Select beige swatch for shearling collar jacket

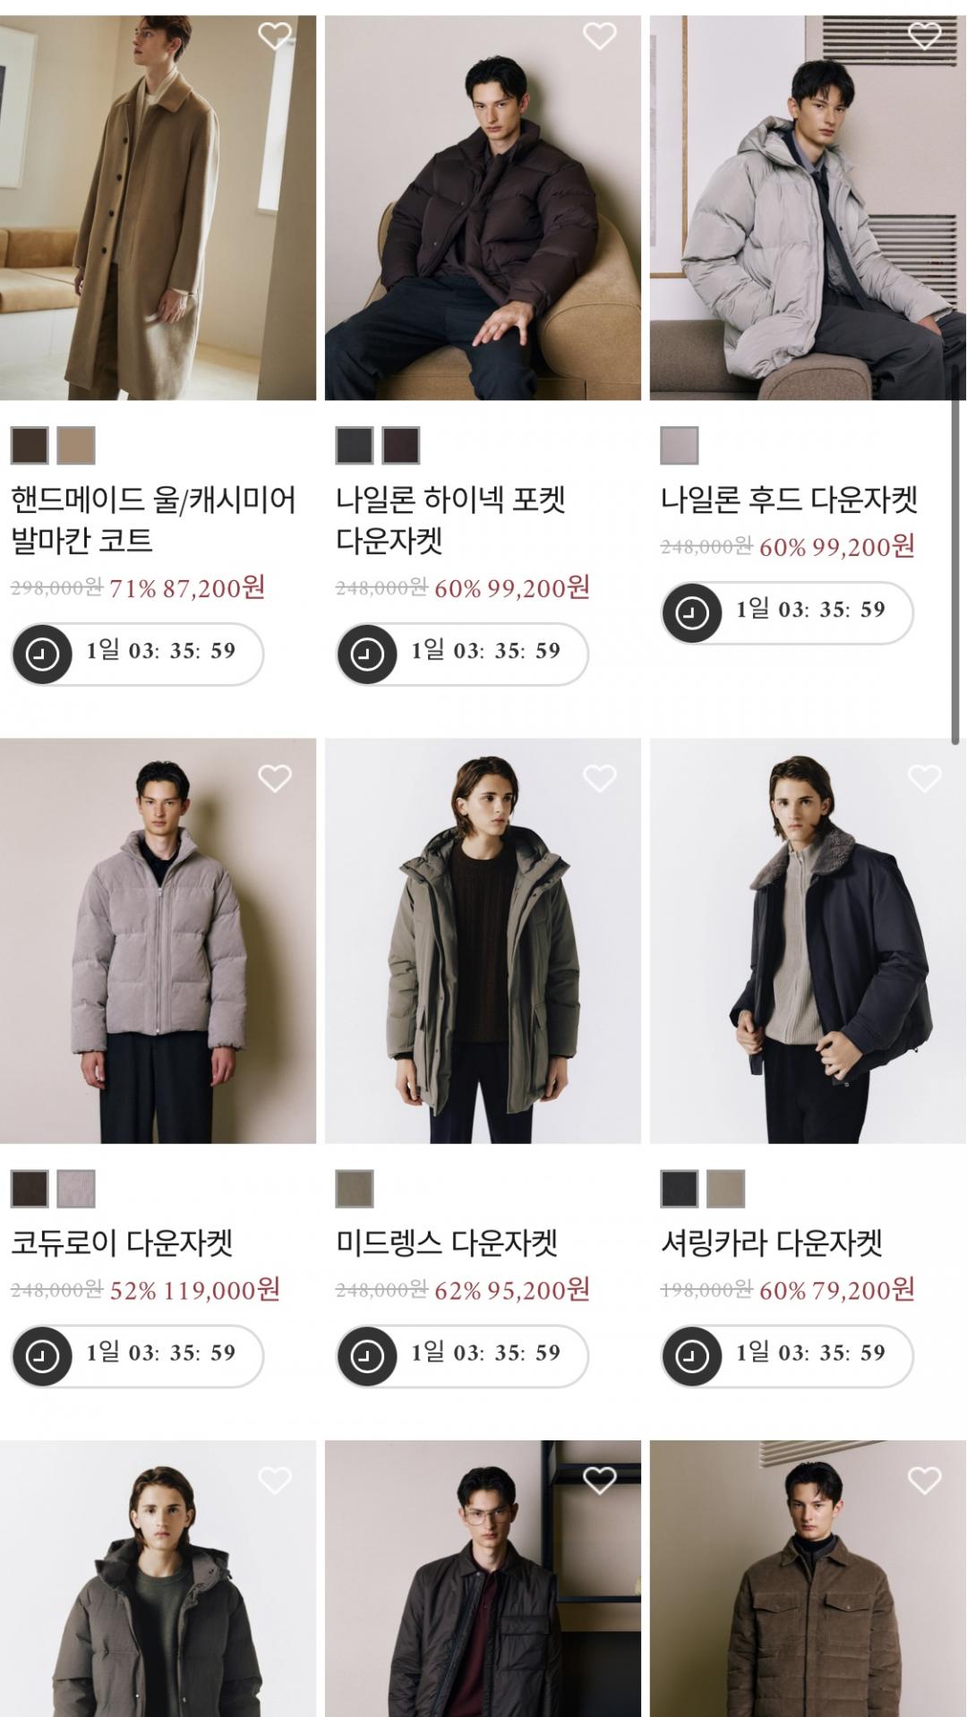point(726,1189)
